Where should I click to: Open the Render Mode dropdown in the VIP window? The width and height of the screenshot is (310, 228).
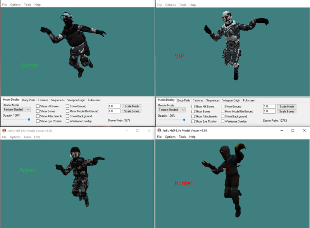point(172,110)
